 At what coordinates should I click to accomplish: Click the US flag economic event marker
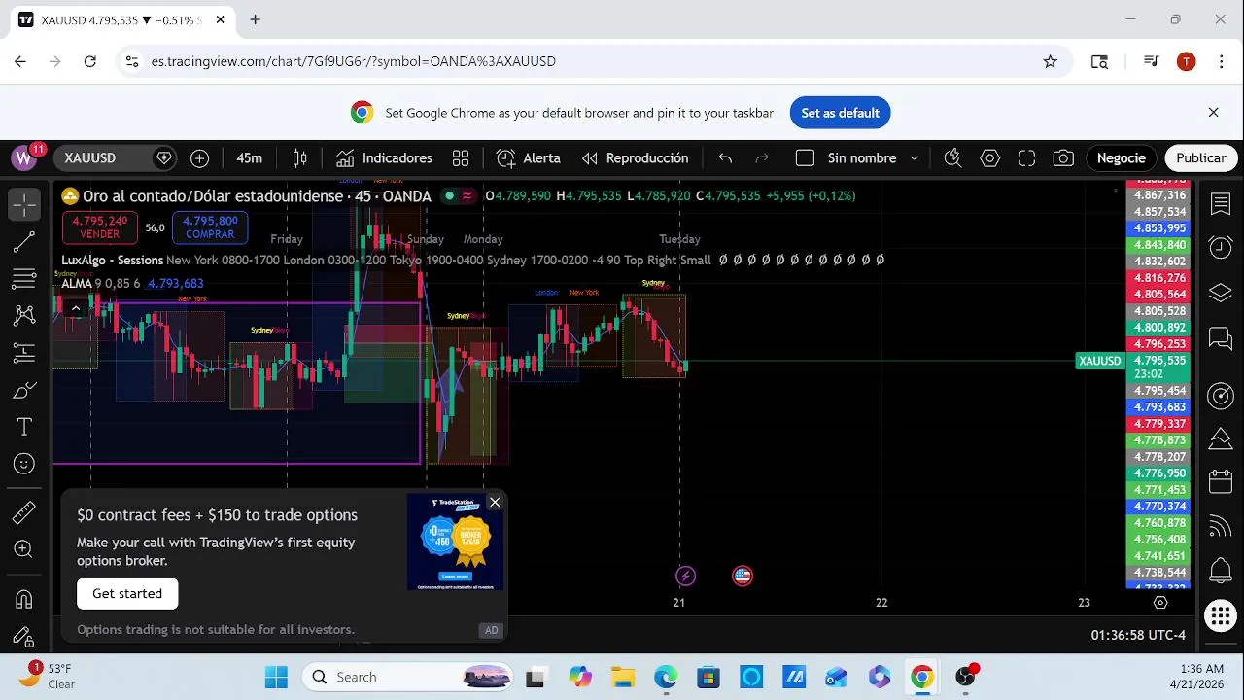(x=743, y=576)
